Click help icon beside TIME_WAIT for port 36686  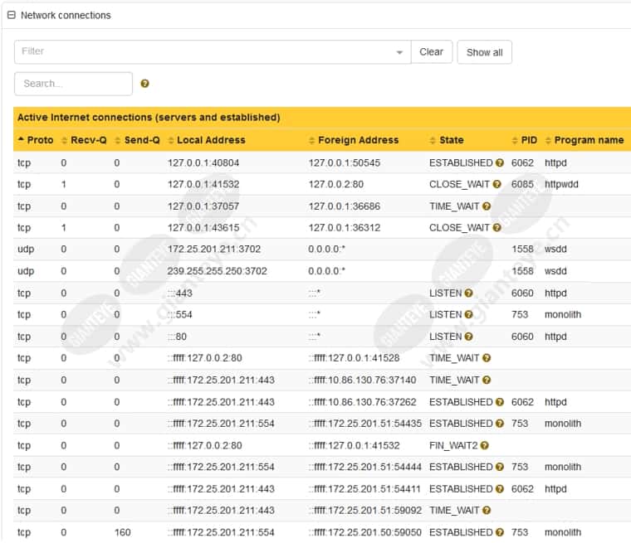[487, 206]
